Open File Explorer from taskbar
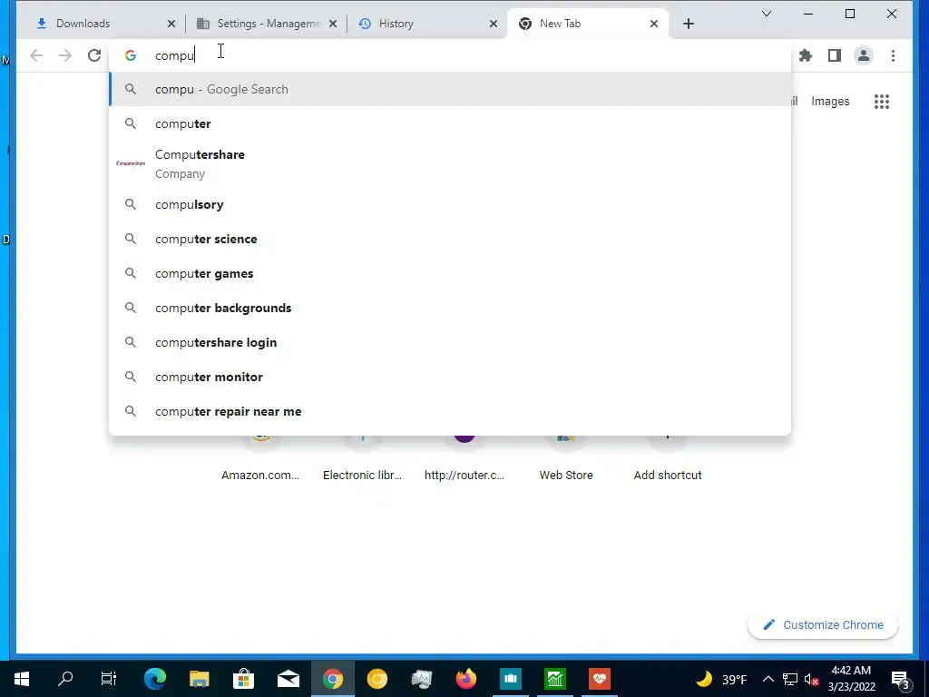The image size is (929, 697). tap(200, 679)
